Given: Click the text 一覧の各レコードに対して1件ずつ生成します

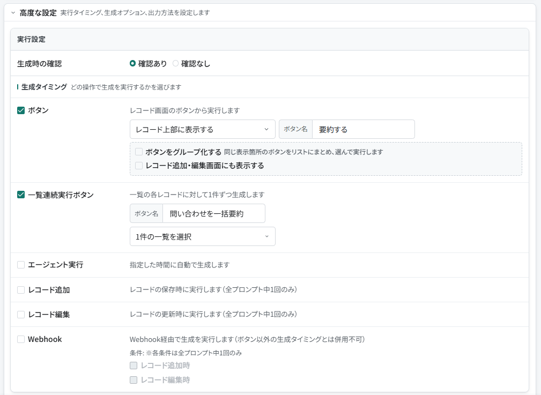Looking at the screenshot, I should [197, 195].
